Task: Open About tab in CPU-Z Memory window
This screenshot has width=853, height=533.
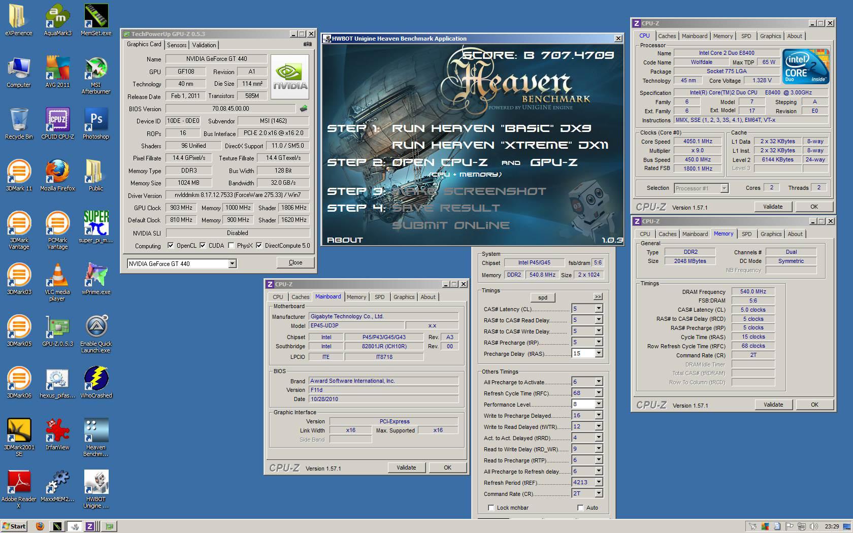Action: click(795, 234)
